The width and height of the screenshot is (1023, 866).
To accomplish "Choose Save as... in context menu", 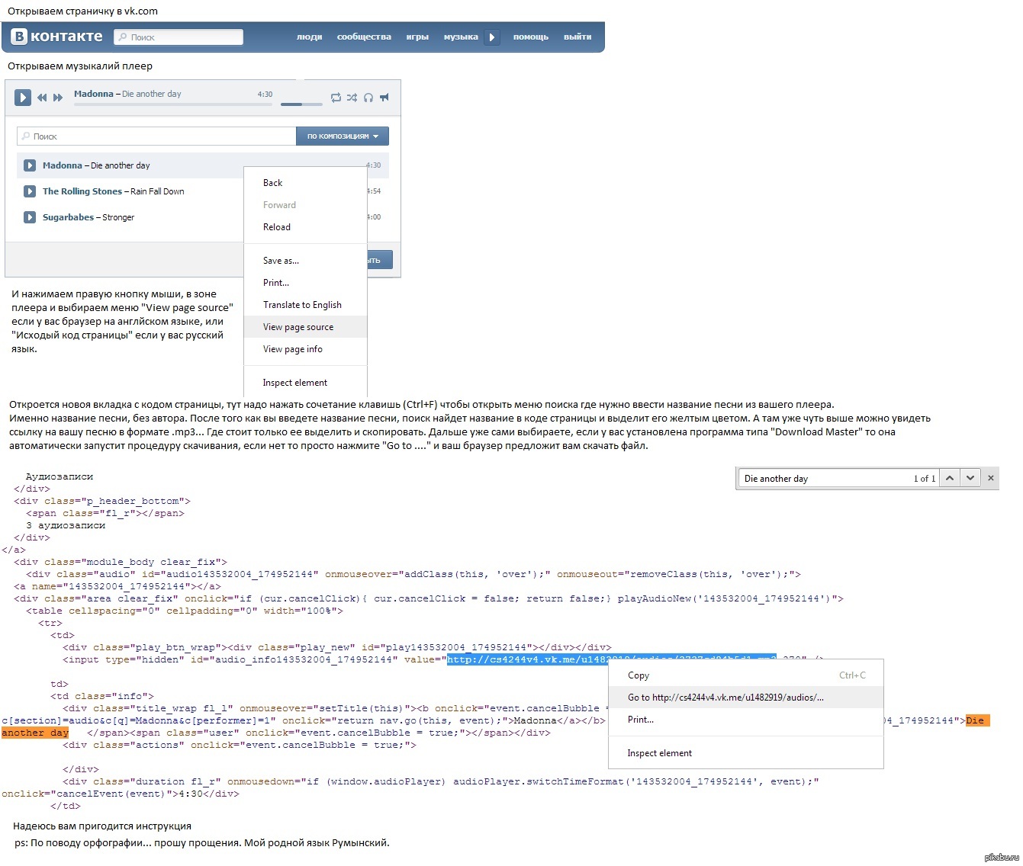I will point(305,261).
